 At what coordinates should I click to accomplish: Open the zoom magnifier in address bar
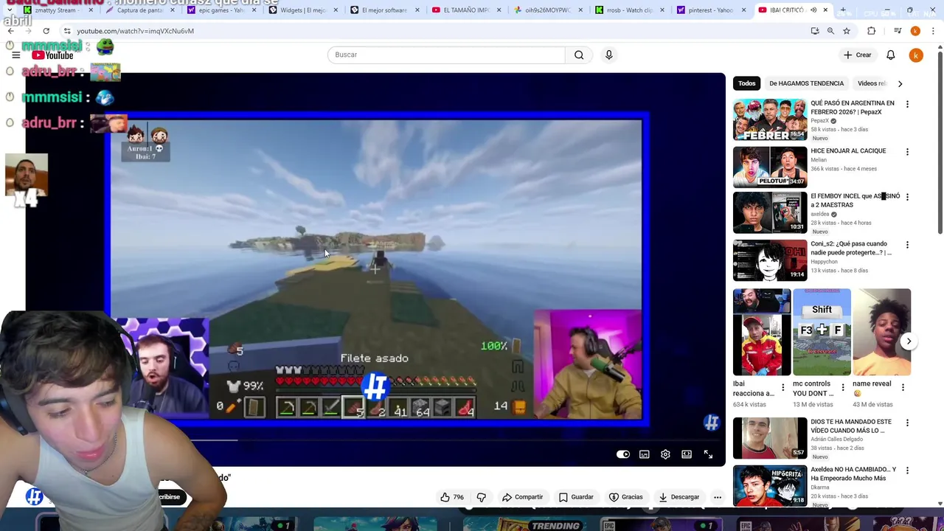point(830,31)
